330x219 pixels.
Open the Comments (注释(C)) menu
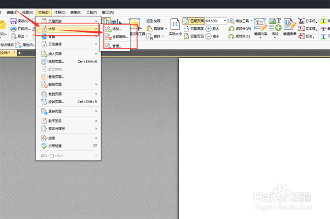[x=60, y=13]
